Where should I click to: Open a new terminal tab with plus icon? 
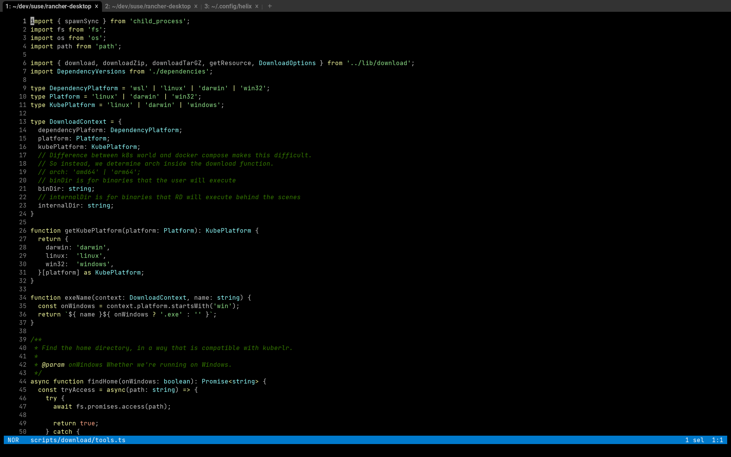coord(270,6)
